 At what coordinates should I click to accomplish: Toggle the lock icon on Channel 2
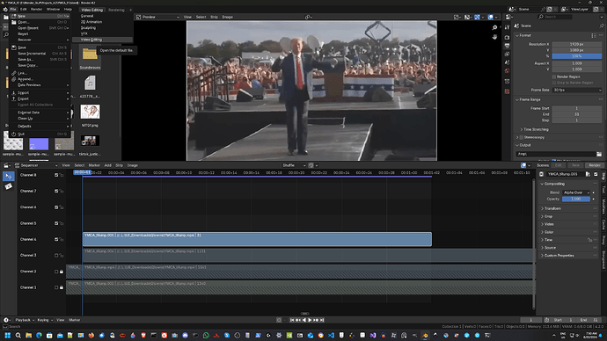(62, 272)
